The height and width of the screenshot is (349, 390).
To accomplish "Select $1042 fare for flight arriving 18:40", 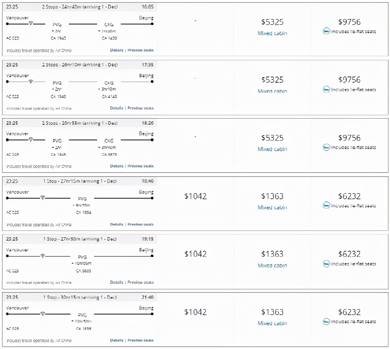I will tap(195, 196).
